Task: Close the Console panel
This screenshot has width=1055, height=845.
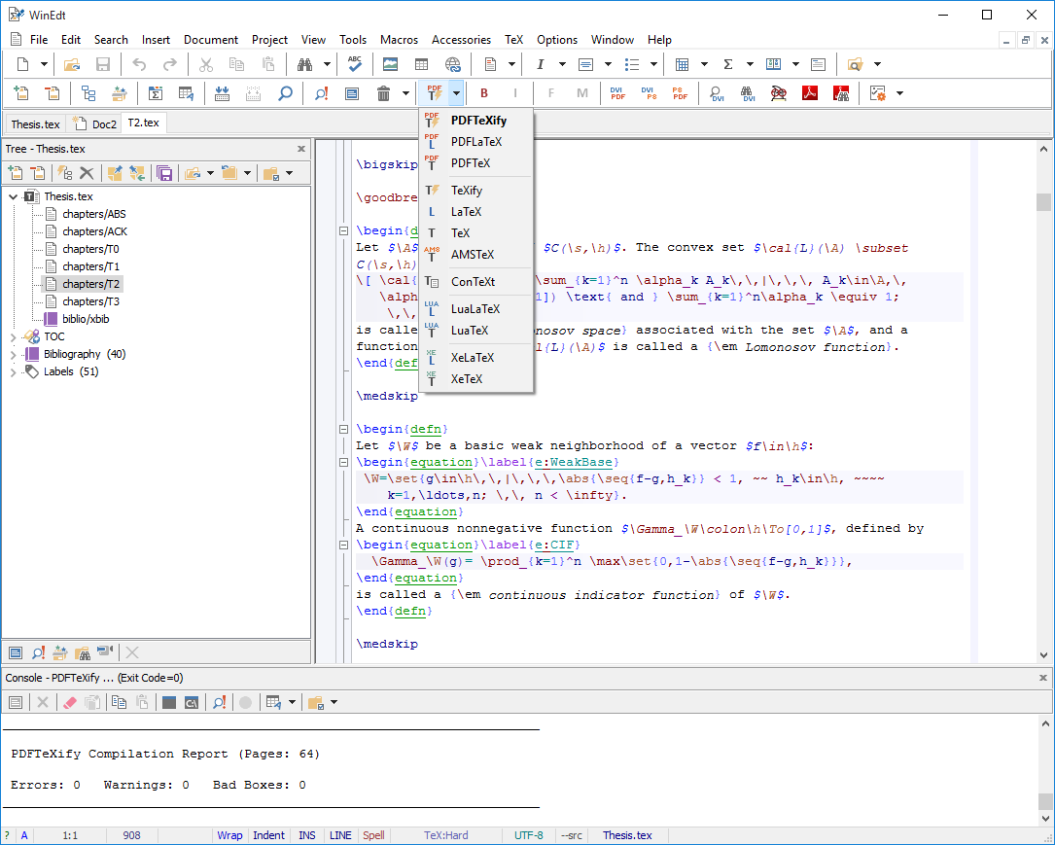Action: pyautogui.click(x=1043, y=678)
